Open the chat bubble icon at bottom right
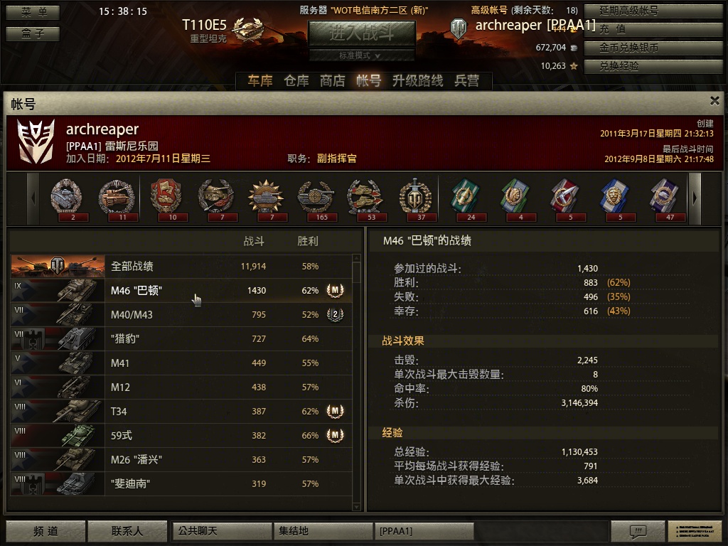The height and width of the screenshot is (546, 728). pyautogui.click(x=638, y=530)
